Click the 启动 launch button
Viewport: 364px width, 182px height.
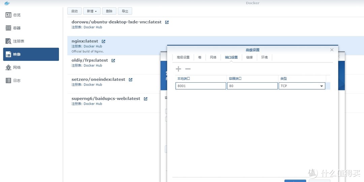point(74,11)
